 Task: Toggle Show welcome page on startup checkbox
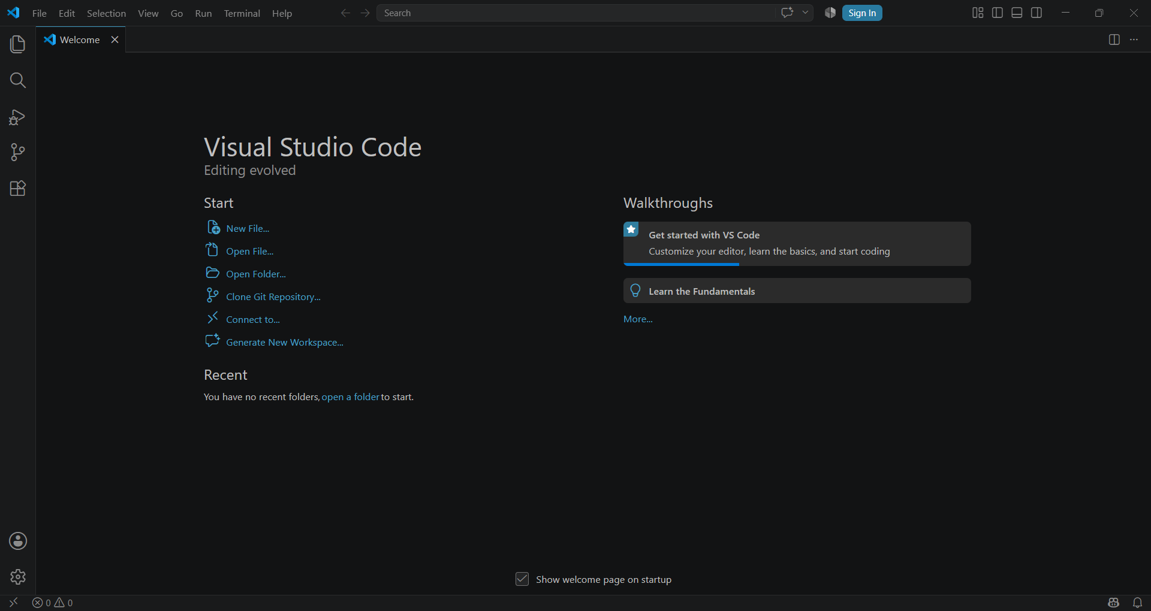(522, 579)
